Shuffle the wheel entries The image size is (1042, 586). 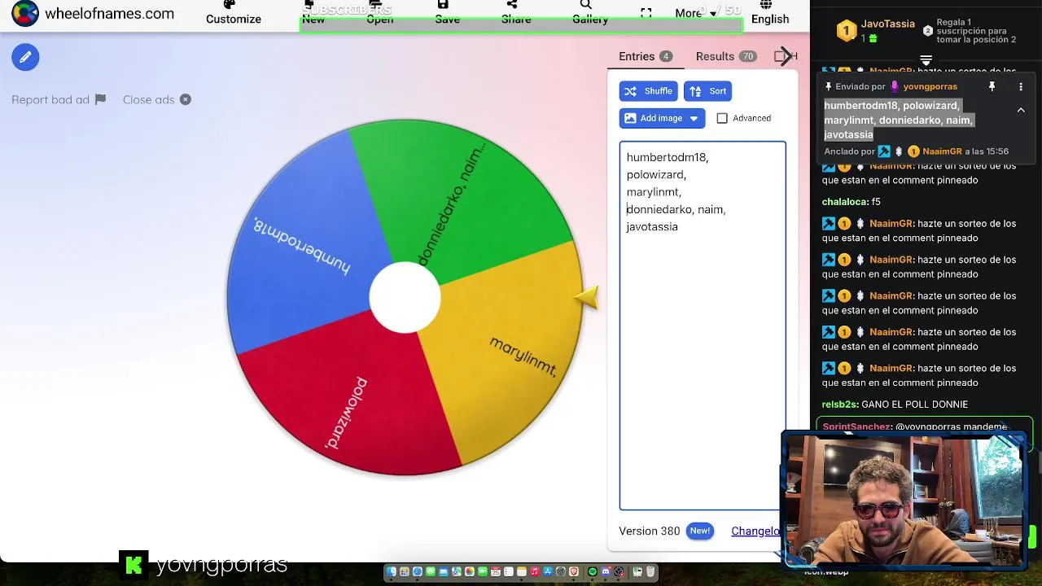[648, 91]
